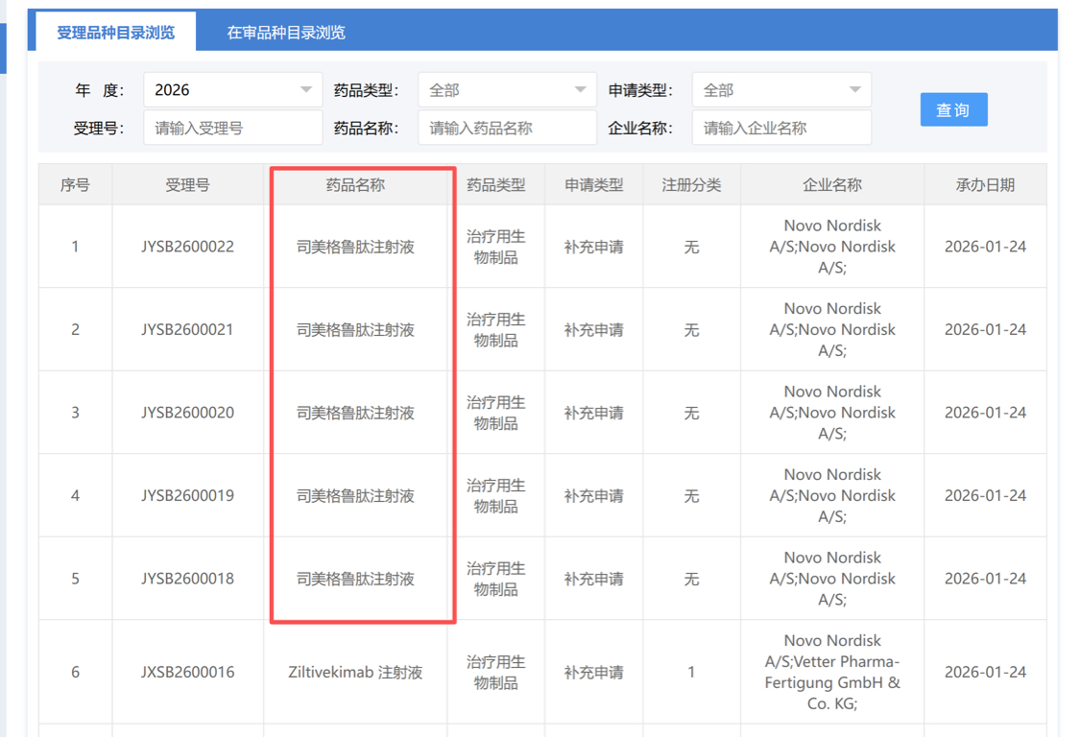The height and width of the screenshot is (737, 1080).
Task: Click the 注册分类 column header
Action: pyautogui.click(x=691, y=184)
